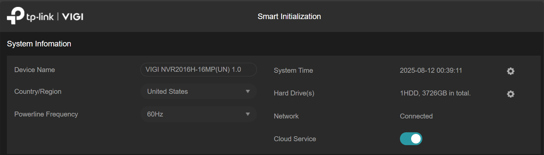Click the System Time label
Screen dimensions: 544x155
tap(293, 70)
